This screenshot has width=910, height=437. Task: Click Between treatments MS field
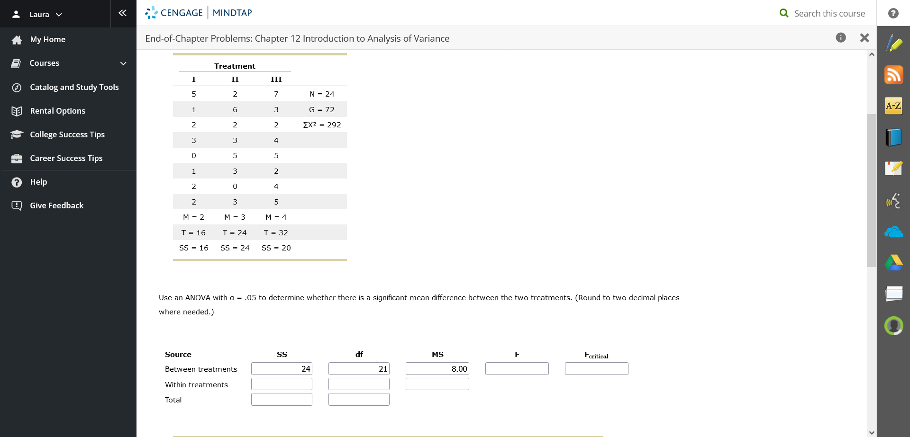[x=437, y=369]
